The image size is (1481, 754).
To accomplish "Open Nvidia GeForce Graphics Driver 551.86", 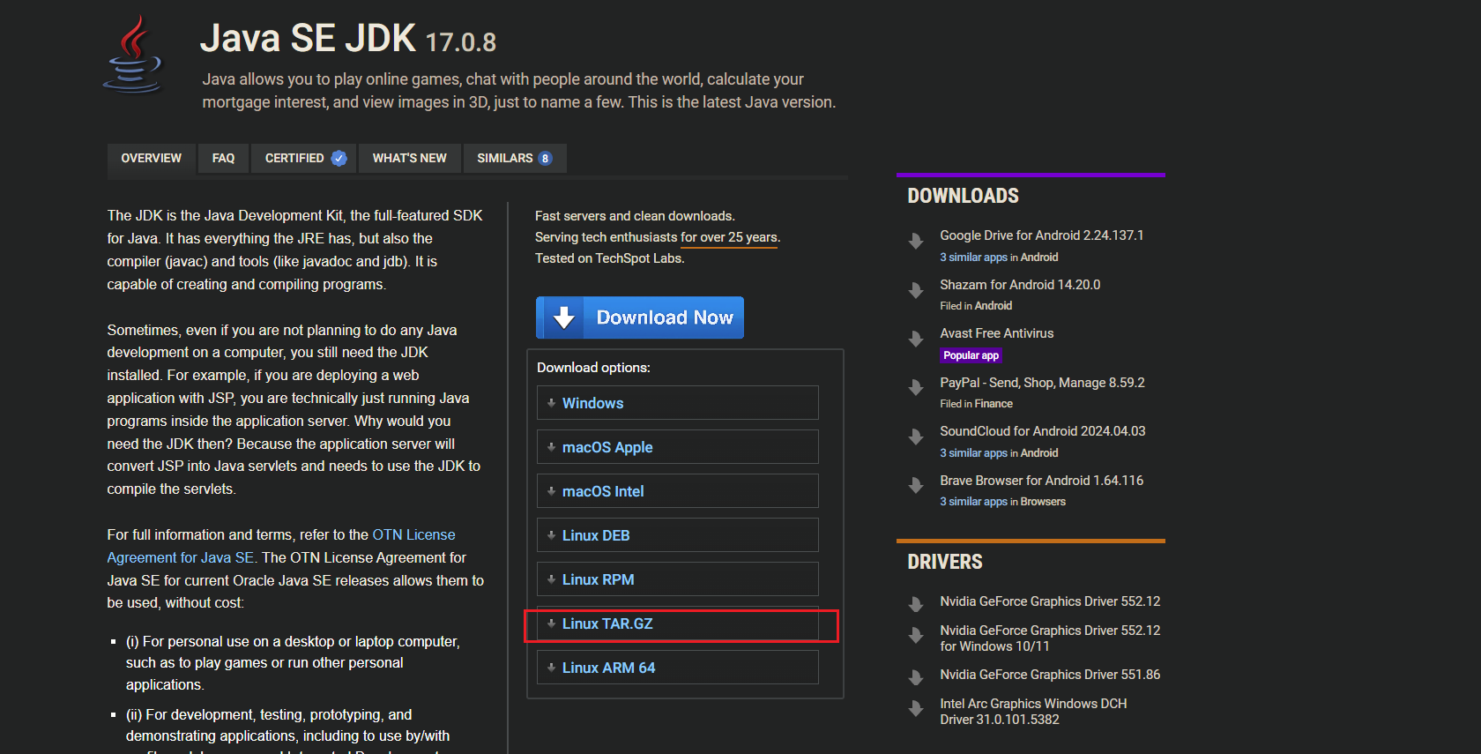I will click(x=1050, y=675).
